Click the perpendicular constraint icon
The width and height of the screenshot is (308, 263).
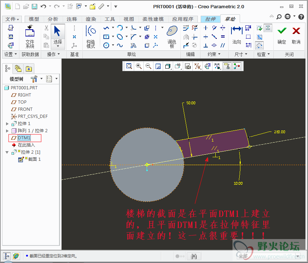pos(206,45)
